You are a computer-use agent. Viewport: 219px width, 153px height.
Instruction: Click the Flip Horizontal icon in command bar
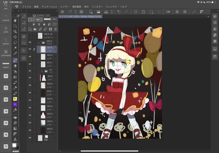[x=168, y=12]
